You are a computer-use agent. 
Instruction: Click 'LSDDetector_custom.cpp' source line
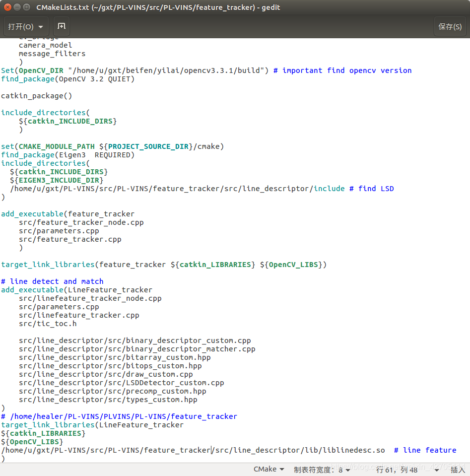point(122,383)
